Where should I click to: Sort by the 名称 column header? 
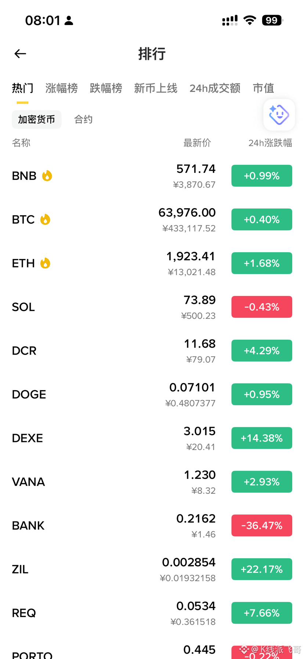21,143
